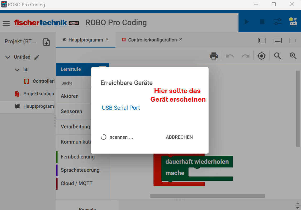Open the Kommunikation block category
The width and height of the screenshot is (301, 210).
point(74,142)
